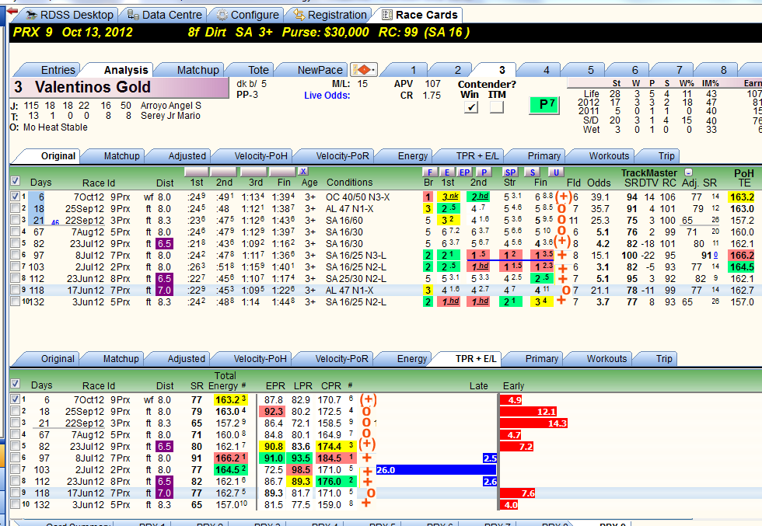Click the horse name Valentinos Gold
The image size is (762, 526).
[x=93, y=87]
